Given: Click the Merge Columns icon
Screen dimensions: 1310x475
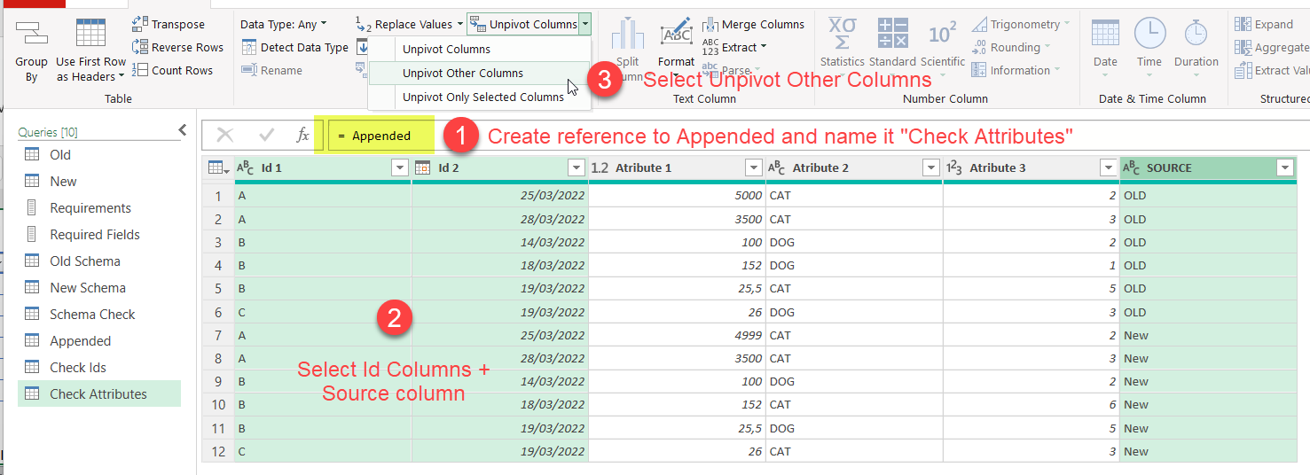Looking at the screenshot, I should [710, 25].
